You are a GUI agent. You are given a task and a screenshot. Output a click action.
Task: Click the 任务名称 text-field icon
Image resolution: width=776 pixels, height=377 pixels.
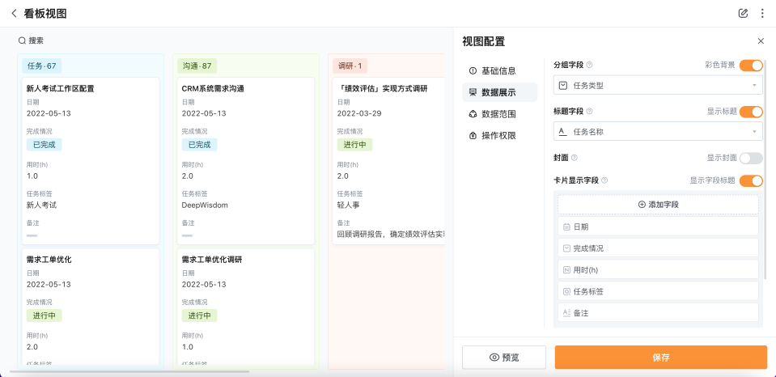562,132
